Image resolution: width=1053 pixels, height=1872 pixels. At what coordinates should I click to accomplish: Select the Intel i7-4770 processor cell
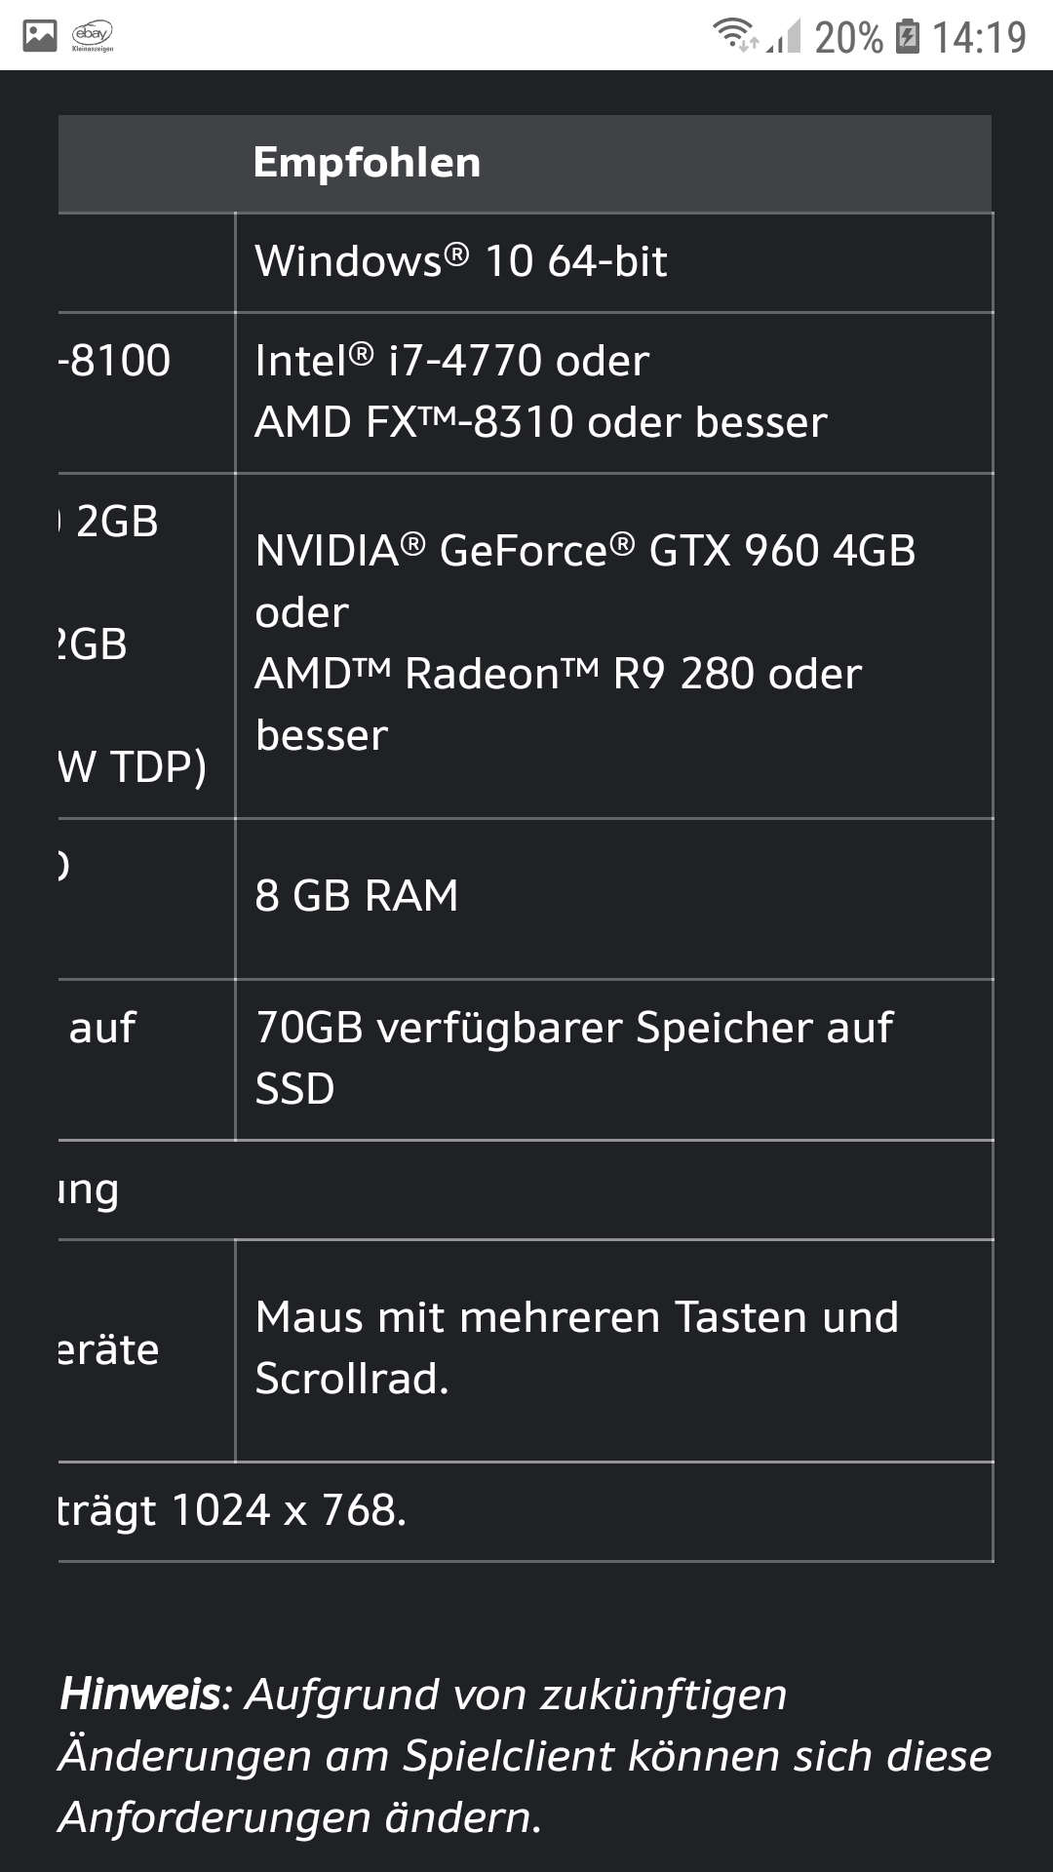614,393
